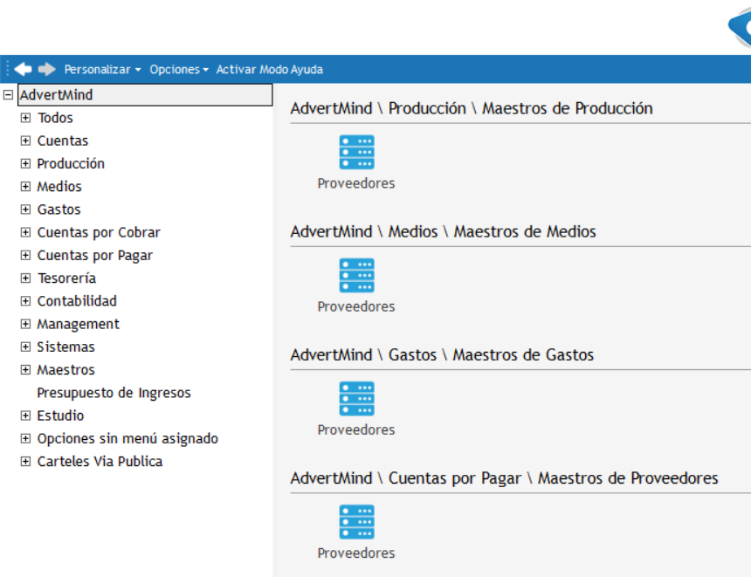This screenshot has height=577, width=751.
Task: Expand the Maestros tree node
Action: click(25, 369)
